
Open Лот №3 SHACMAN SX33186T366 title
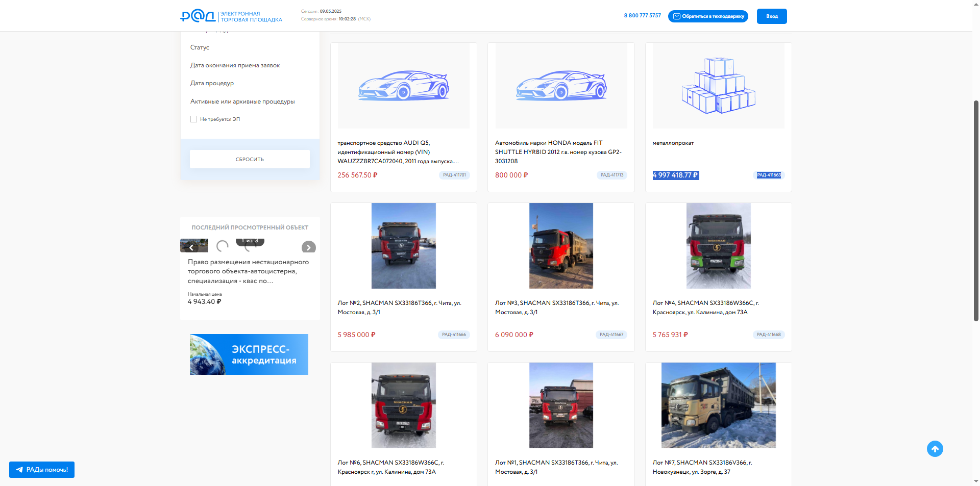[x=557, y=308]
